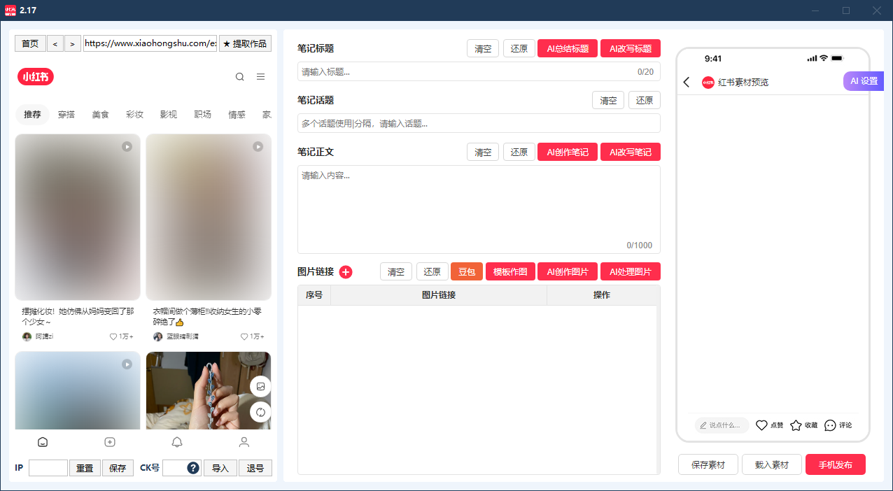The image size is (893, 491).
Task: Favorite the note via the 收藏 star icon
Action: point(796,425)
